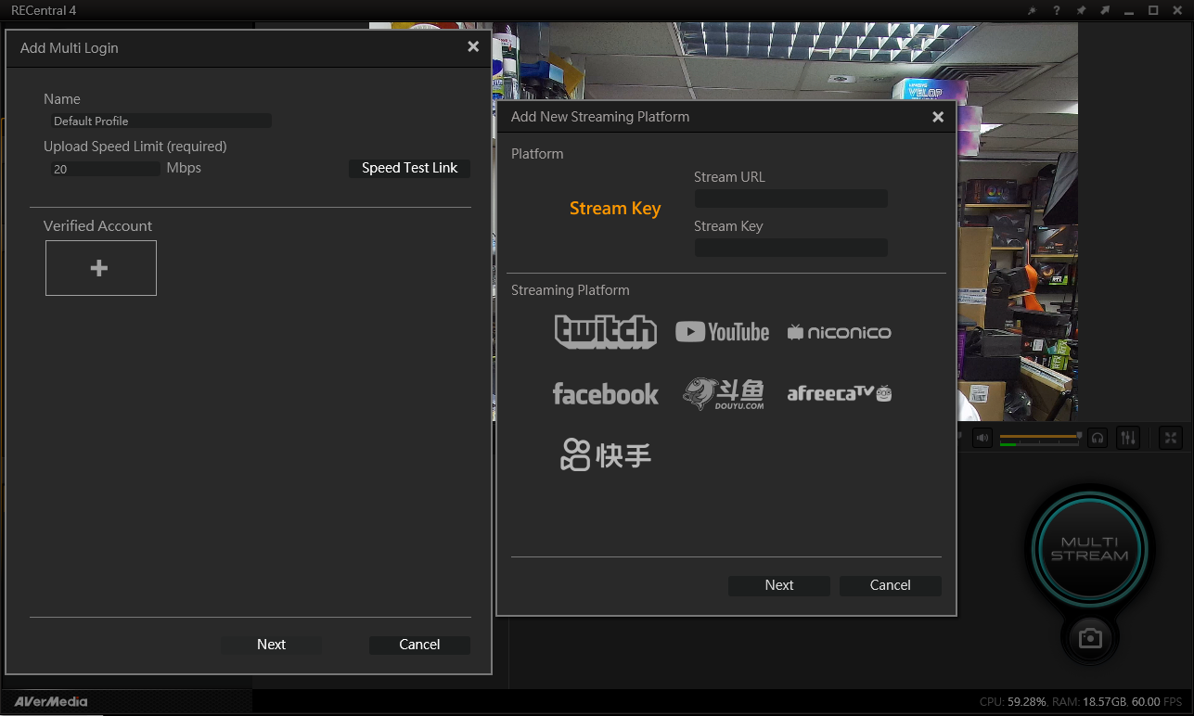Select the orange Stream Key platform option

[615, 209]
